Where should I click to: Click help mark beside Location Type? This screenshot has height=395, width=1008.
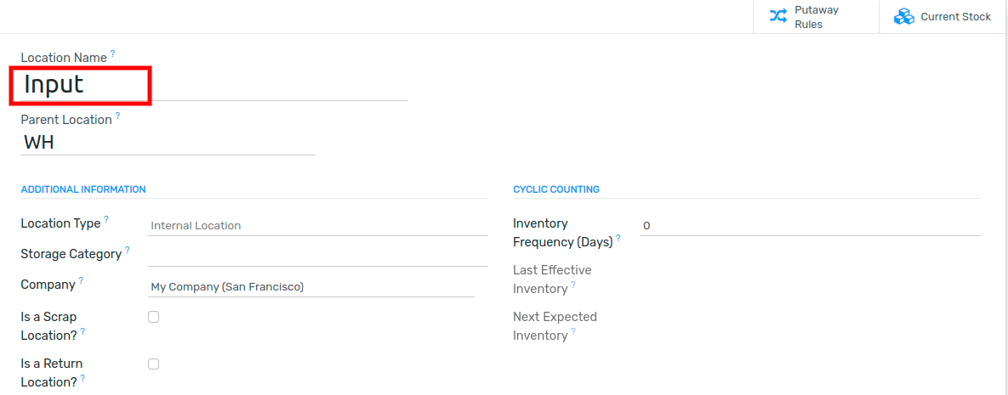pos(106,220)
